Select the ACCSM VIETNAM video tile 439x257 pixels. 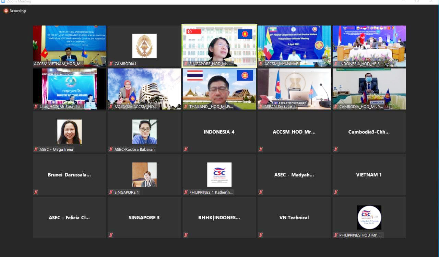pos(69,46)
